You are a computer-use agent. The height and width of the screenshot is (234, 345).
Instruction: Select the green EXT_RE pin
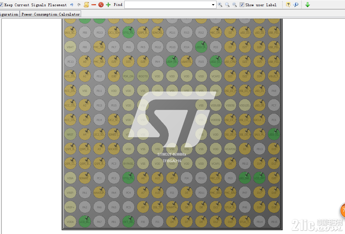coord(128,222)
